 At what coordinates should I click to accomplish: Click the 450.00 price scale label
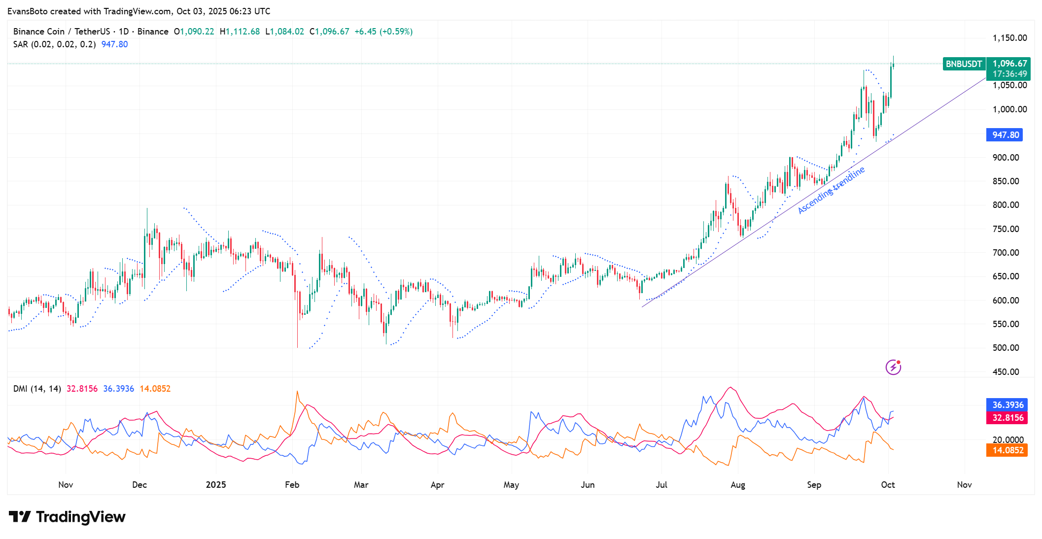coord(1006,372)
